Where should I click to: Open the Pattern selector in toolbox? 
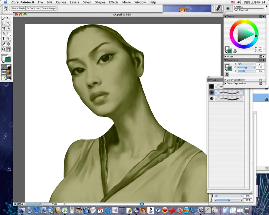(4, 72)
